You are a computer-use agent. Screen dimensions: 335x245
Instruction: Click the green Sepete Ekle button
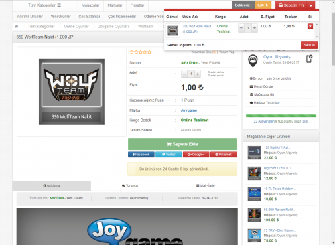click(x=182, y=144)
